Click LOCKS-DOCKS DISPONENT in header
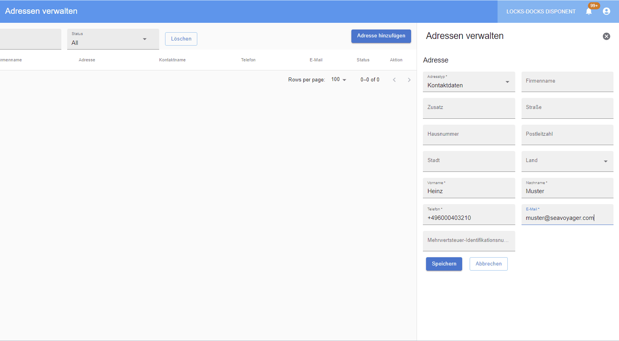The width and height of the screenshot is (619, 341). [x=541, y=11]
